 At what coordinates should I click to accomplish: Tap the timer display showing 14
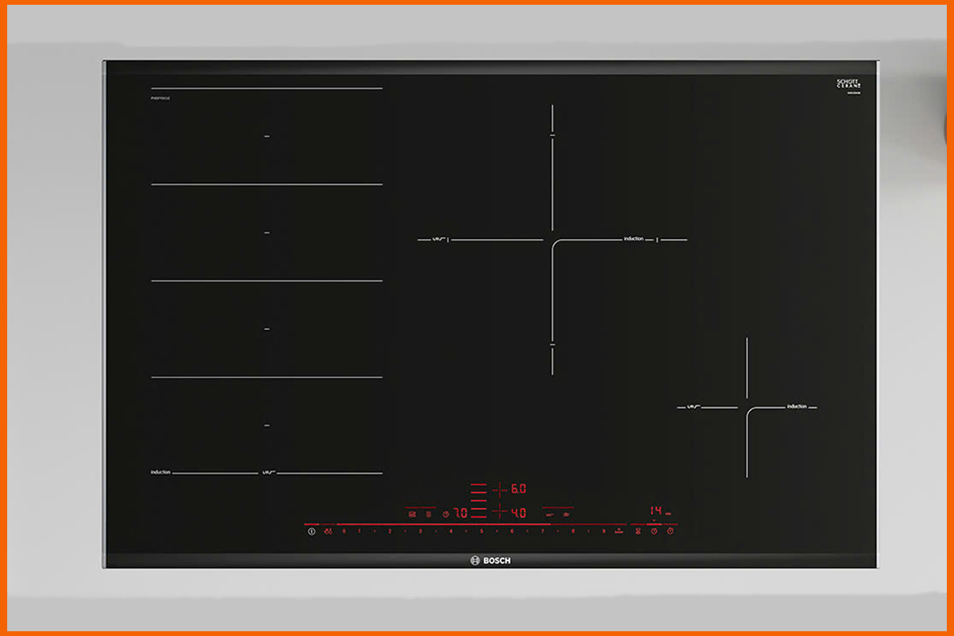656,510
